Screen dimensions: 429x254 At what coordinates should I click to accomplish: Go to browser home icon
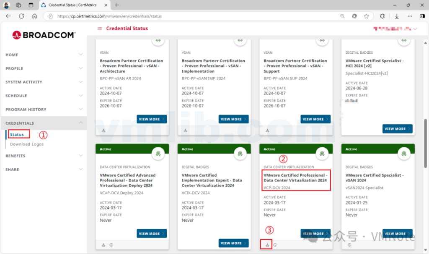pos(34,16)
